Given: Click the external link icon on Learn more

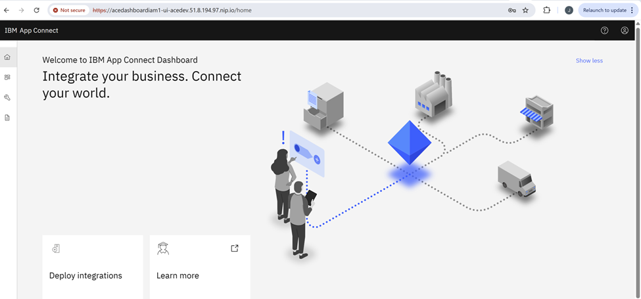Looking at the screenshot, I should (x=235, y=248).
